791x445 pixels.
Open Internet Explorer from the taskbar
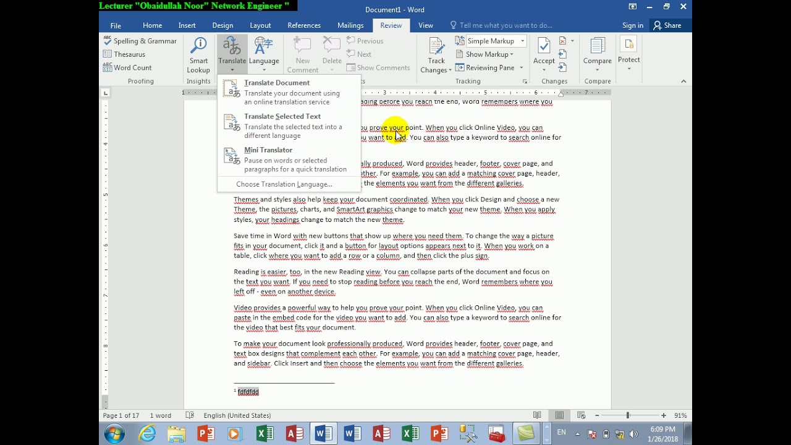pyautogui.click(x=147, y=434)
